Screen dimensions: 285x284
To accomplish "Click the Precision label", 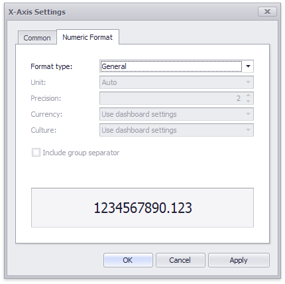I will pyautogui.click(x=46, y=98).
